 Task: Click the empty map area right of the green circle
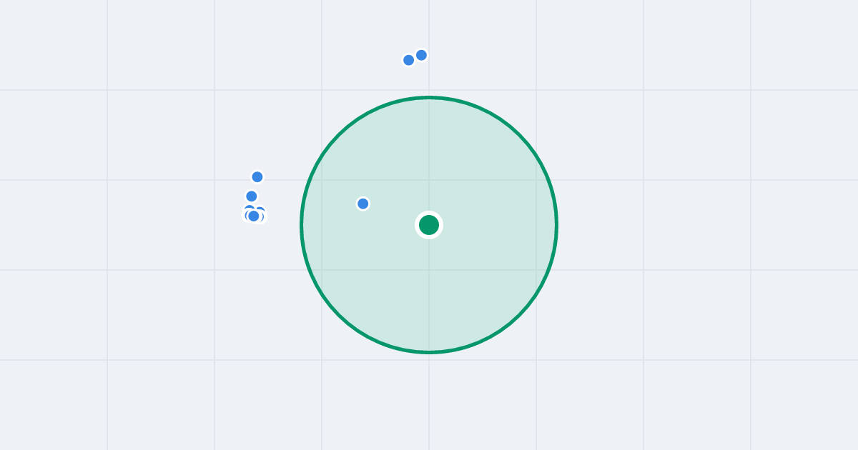(679, 225)
